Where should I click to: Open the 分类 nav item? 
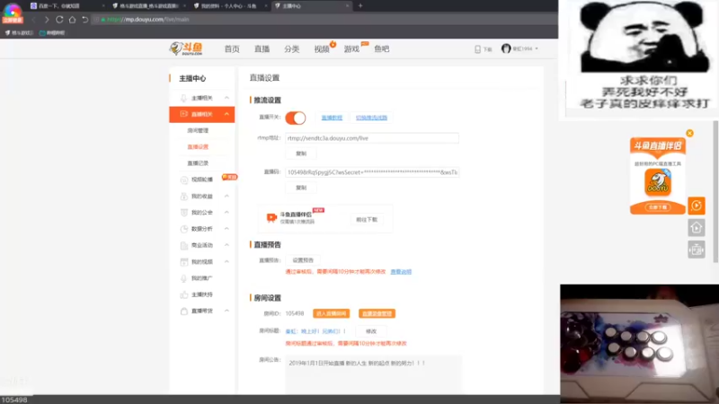291,49
